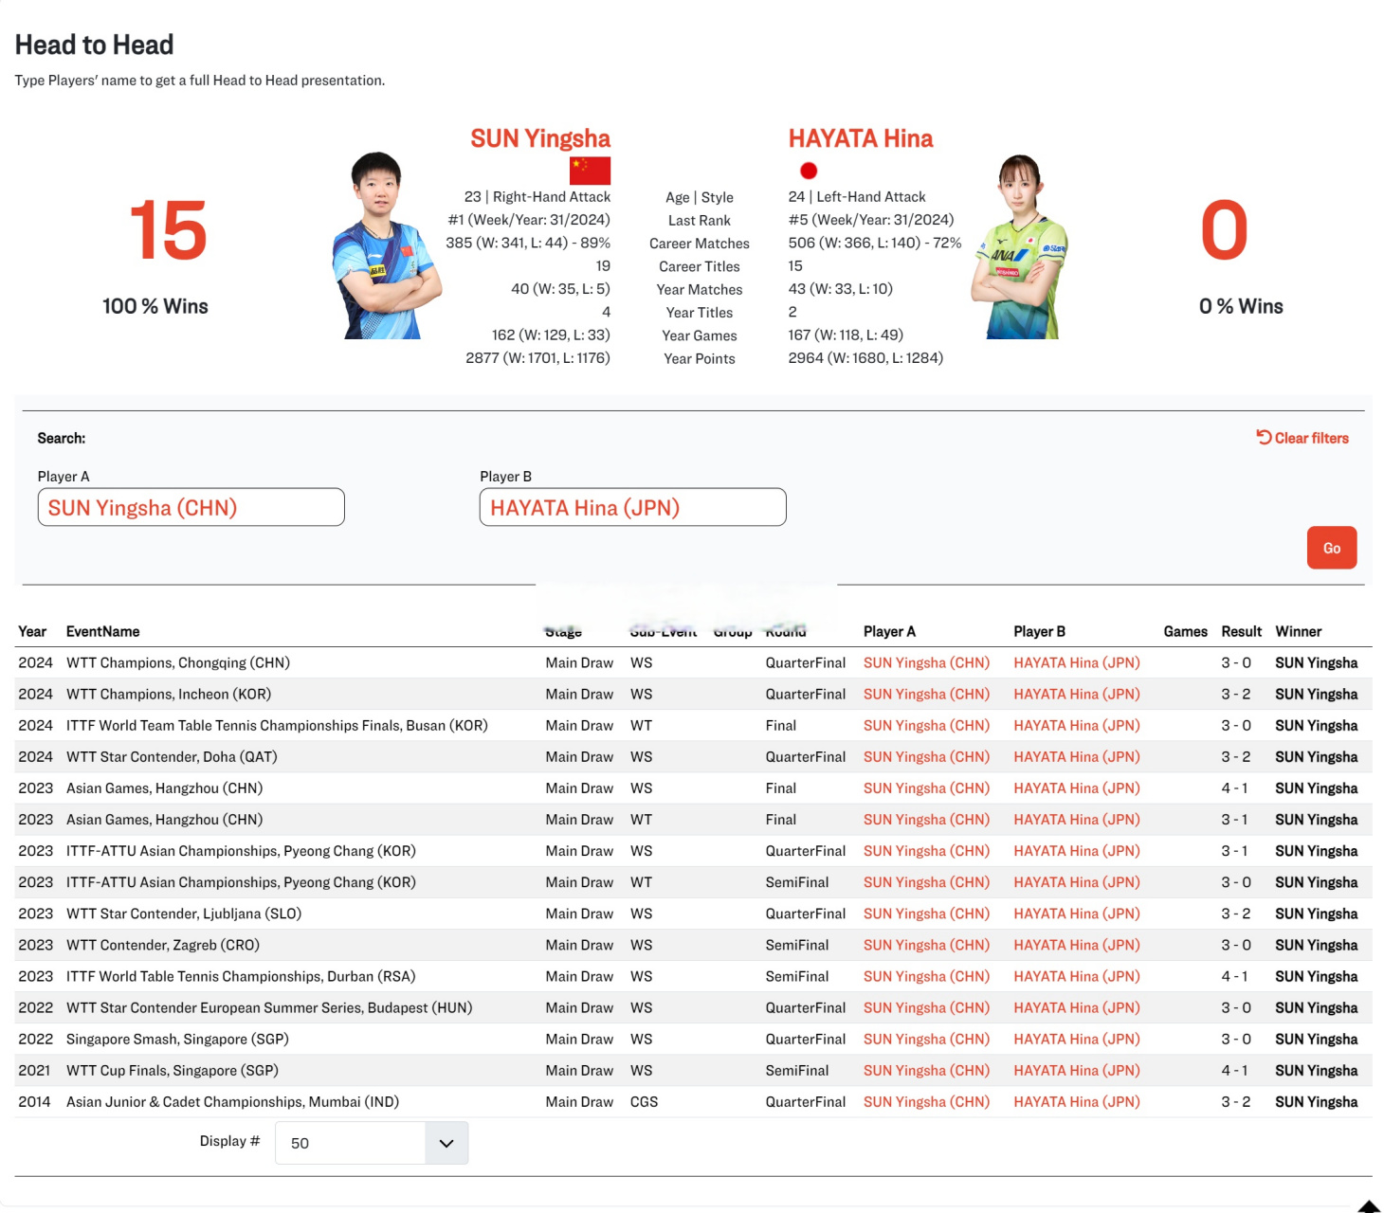
Task: Select WTT Contender, Zagreb (CRO) event
Action: click(163, 945)
